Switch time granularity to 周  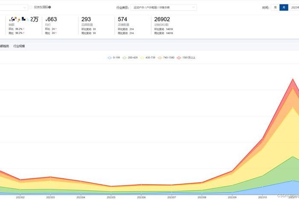(275, 7)
